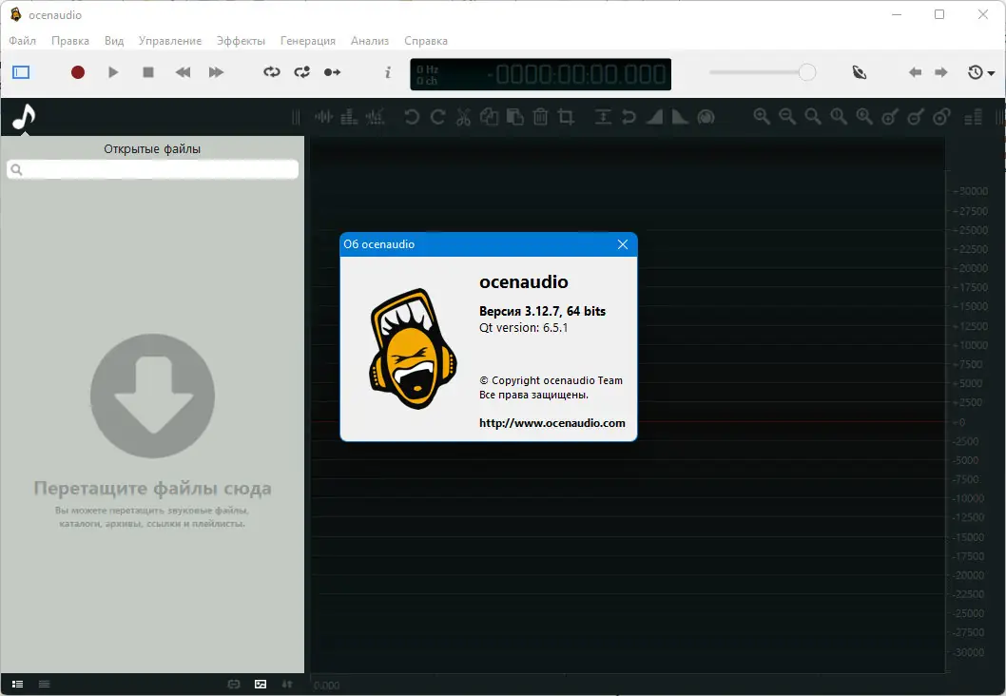1006x696 pixels.
Task: Start recording with the red Record button
Action: (78, 72)
